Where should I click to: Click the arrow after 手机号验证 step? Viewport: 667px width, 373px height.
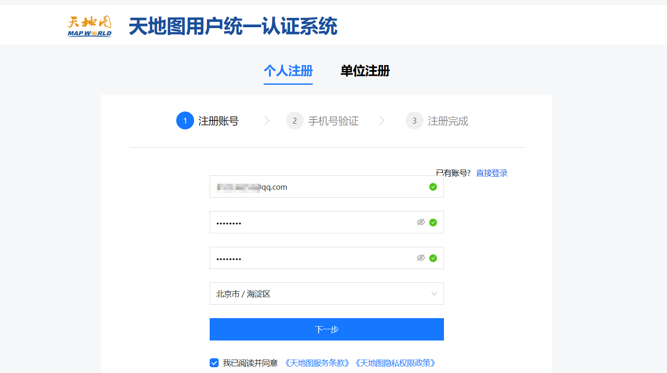(382, 120)
